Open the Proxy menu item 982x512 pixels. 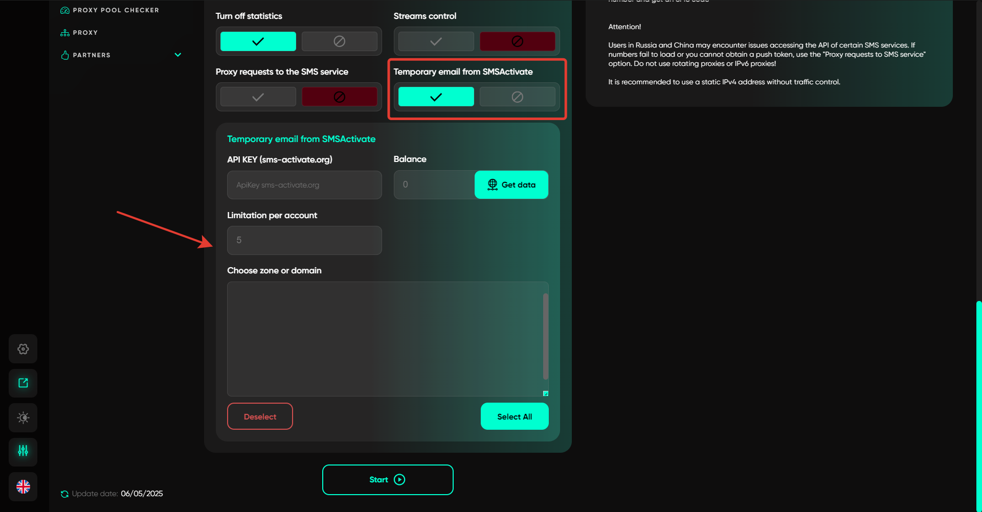click(x=85, y=33)
